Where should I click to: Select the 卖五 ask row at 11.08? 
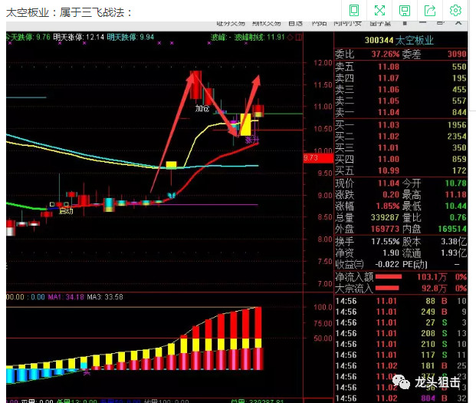point(401,67)
